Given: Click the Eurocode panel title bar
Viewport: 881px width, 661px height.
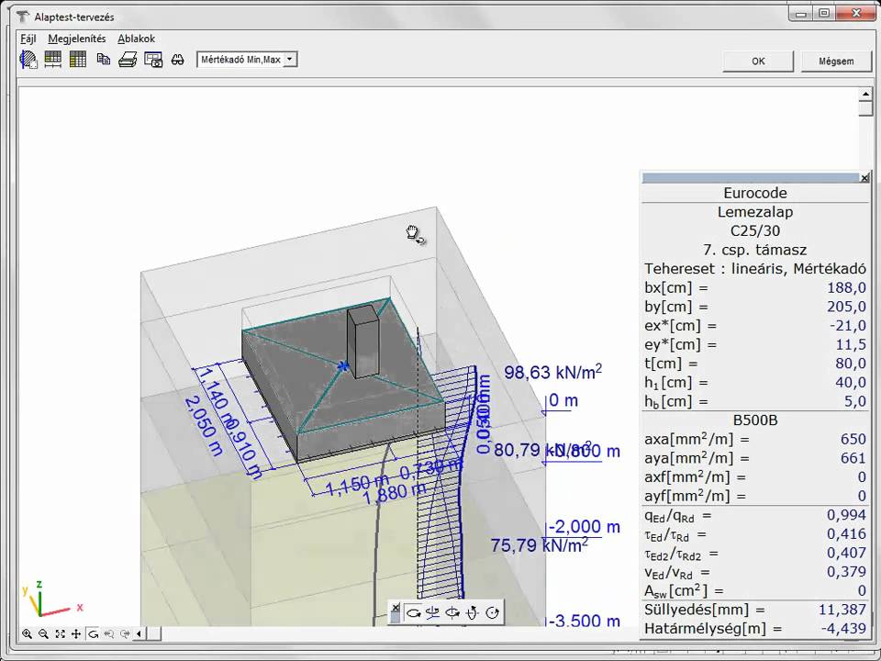Looking at the screenshot, I should tap(751, 178).
